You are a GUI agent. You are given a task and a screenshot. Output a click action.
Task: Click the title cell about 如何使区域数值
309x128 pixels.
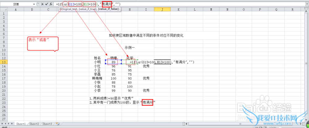[146, 35]
